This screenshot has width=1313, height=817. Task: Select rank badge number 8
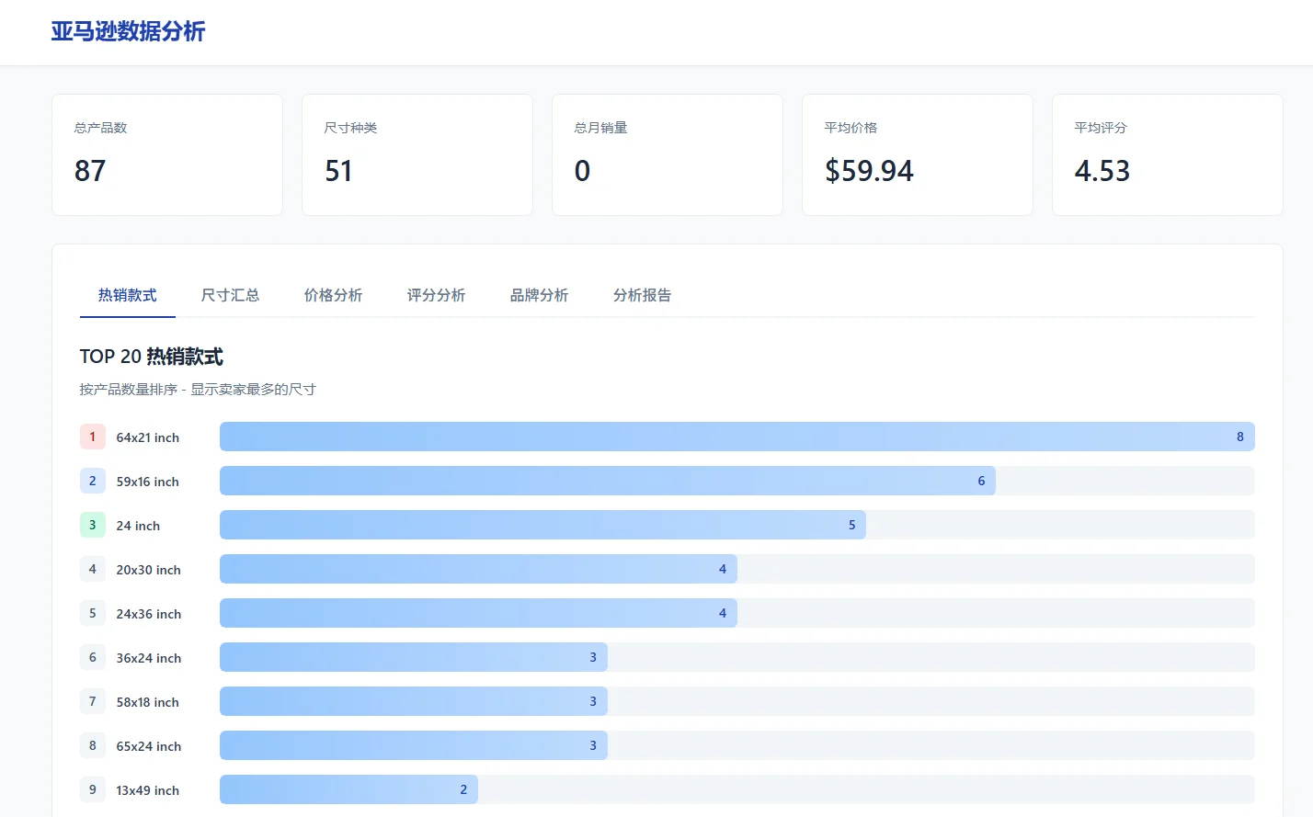pyautogui.click(x=93, y=745)
